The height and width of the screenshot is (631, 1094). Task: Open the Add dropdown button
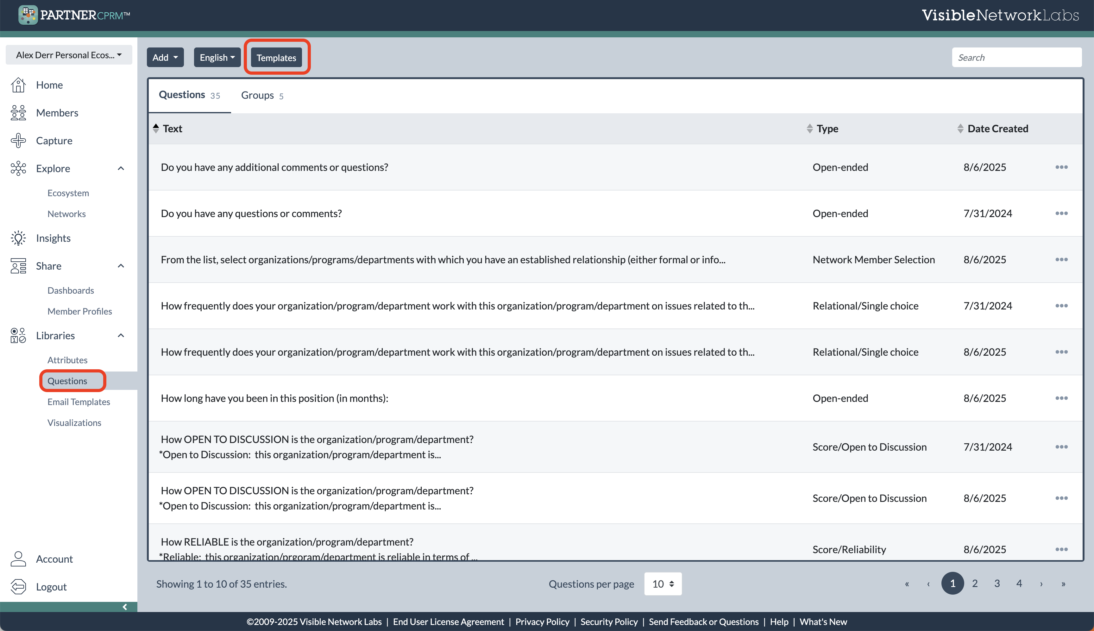point(165,57)
